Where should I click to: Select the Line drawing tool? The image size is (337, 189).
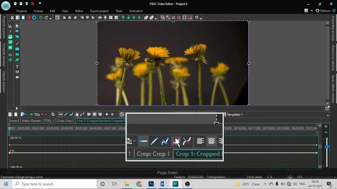click(x=17, y=44)
